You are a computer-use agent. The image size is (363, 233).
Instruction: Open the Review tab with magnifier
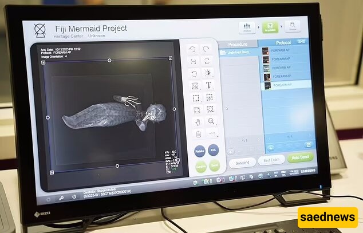(x=293, y=27)
